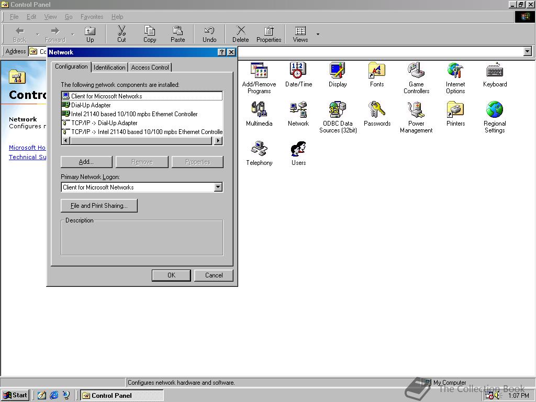Image resolution: width=536 pixels, height=402 pixels.
Task: Open the Start menu
Action: (15, 395)
